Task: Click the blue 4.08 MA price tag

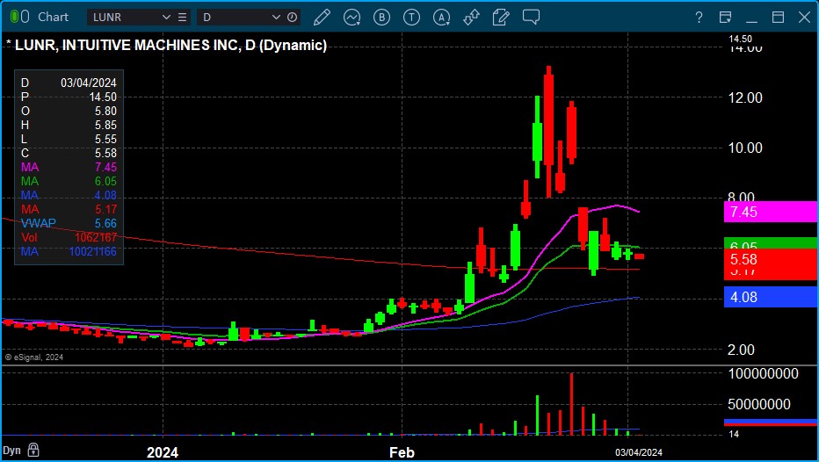Action: (771, 297)
